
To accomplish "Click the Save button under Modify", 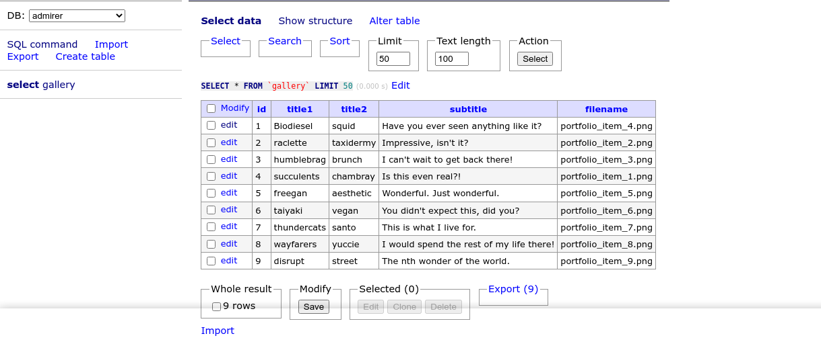I will coord(314,306).
